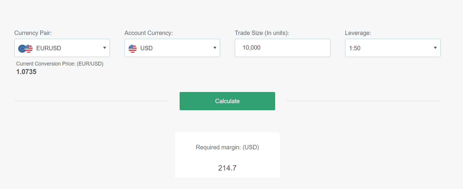Click the Calculate button
This screenshot has height=189, width=463.
(227, 101)
